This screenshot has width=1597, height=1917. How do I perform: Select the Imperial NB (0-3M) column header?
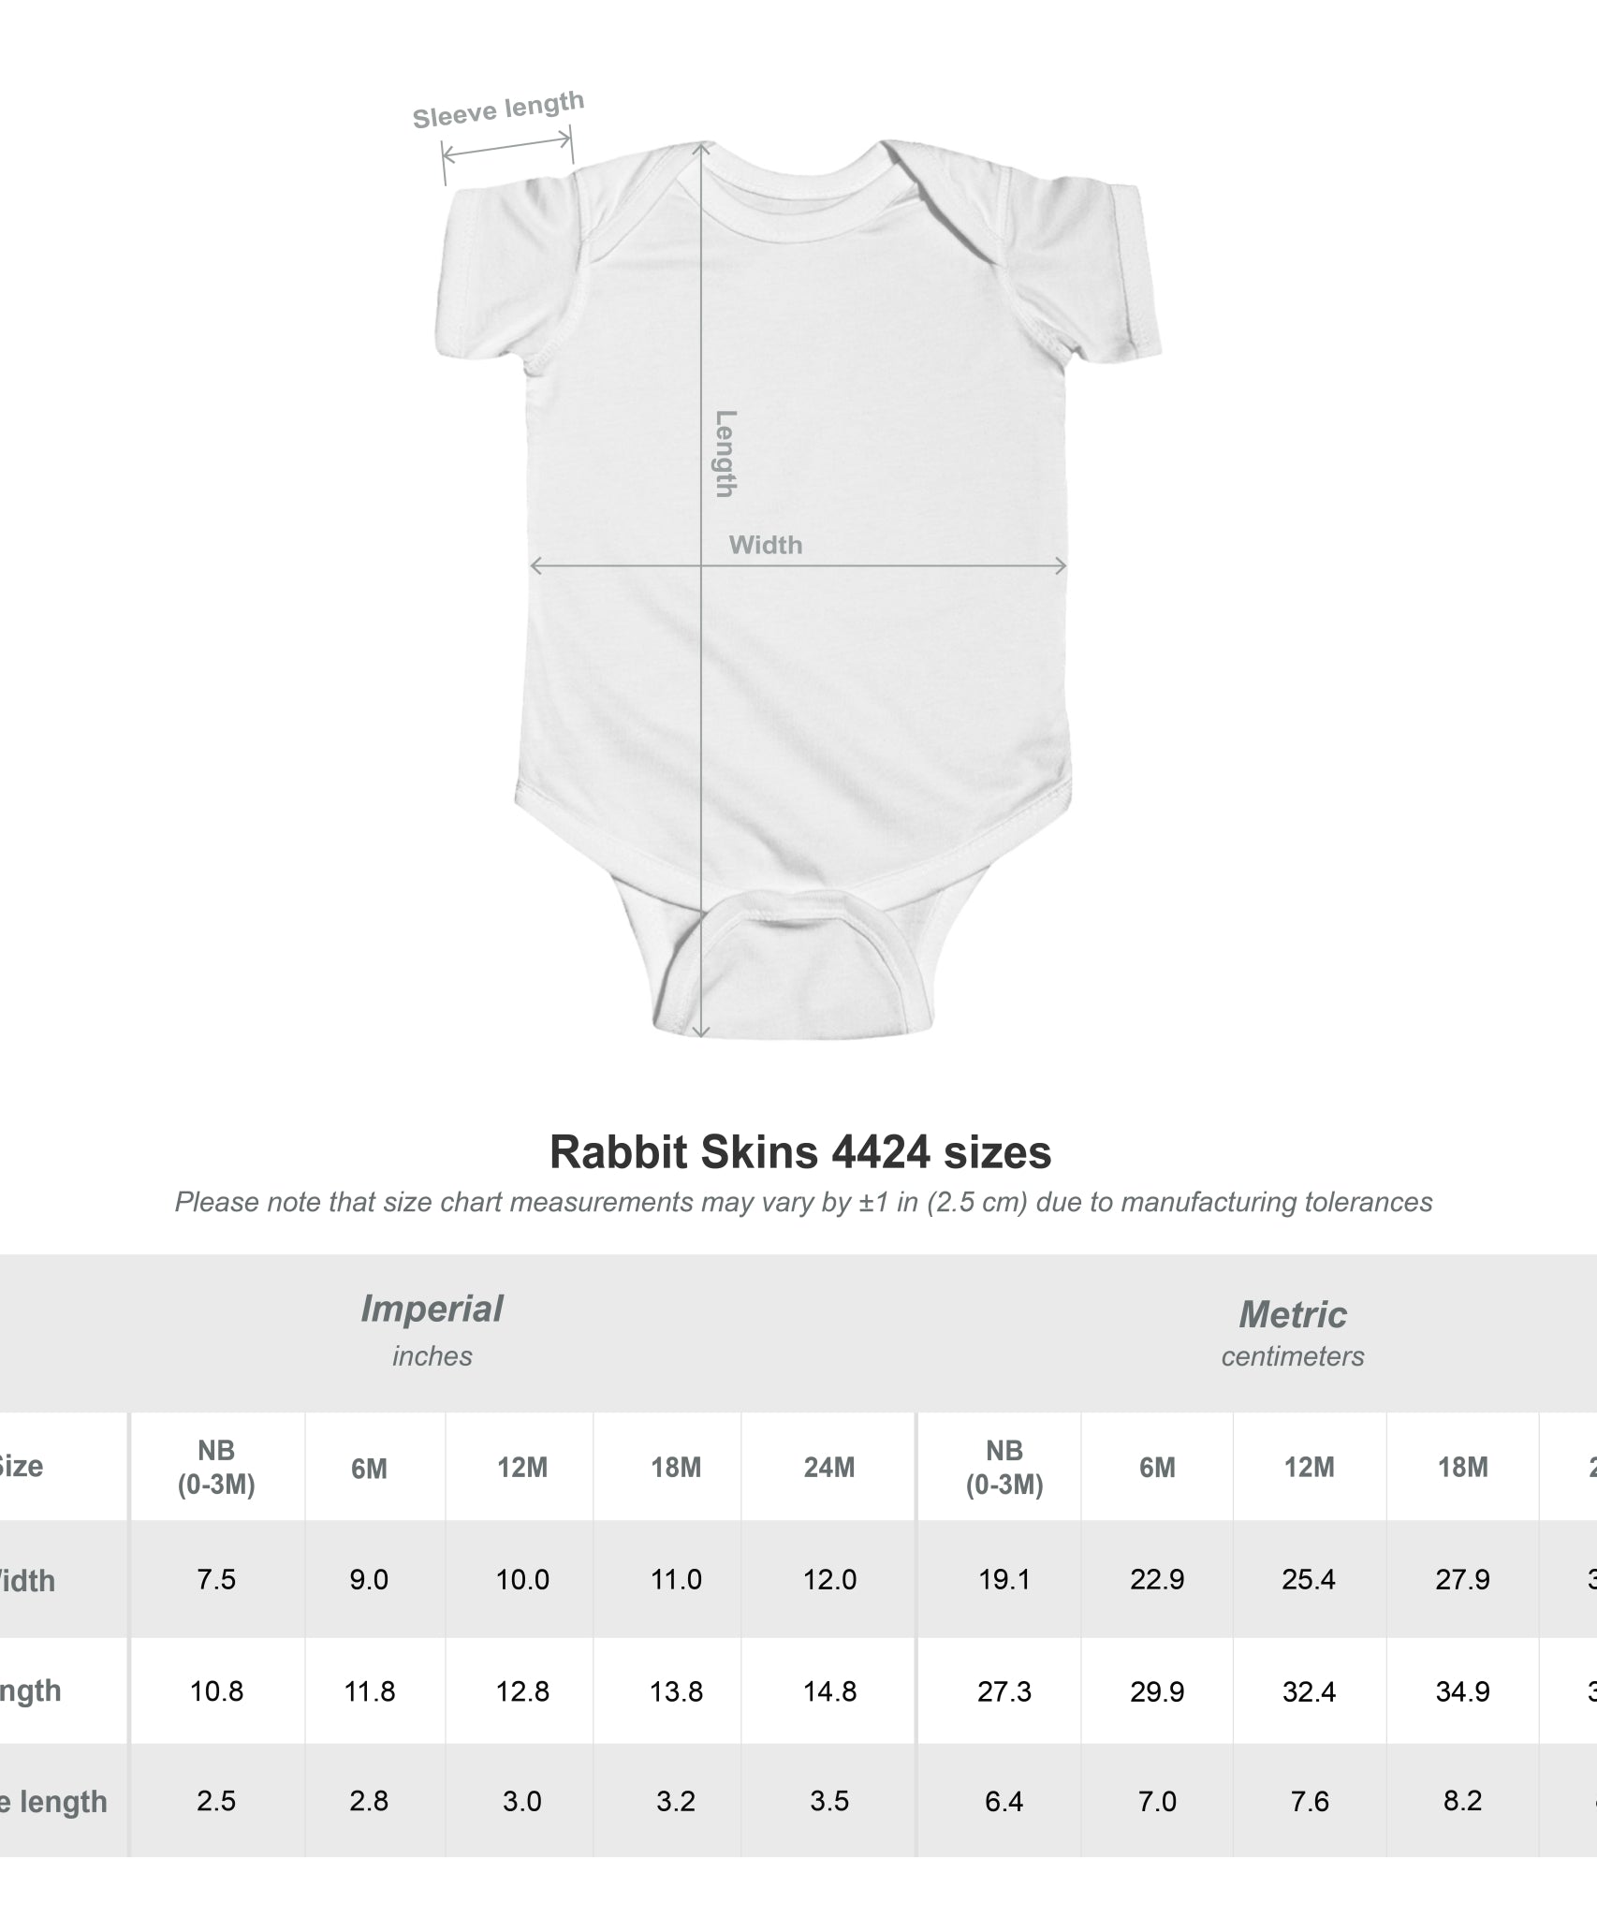coord(216,1467)
